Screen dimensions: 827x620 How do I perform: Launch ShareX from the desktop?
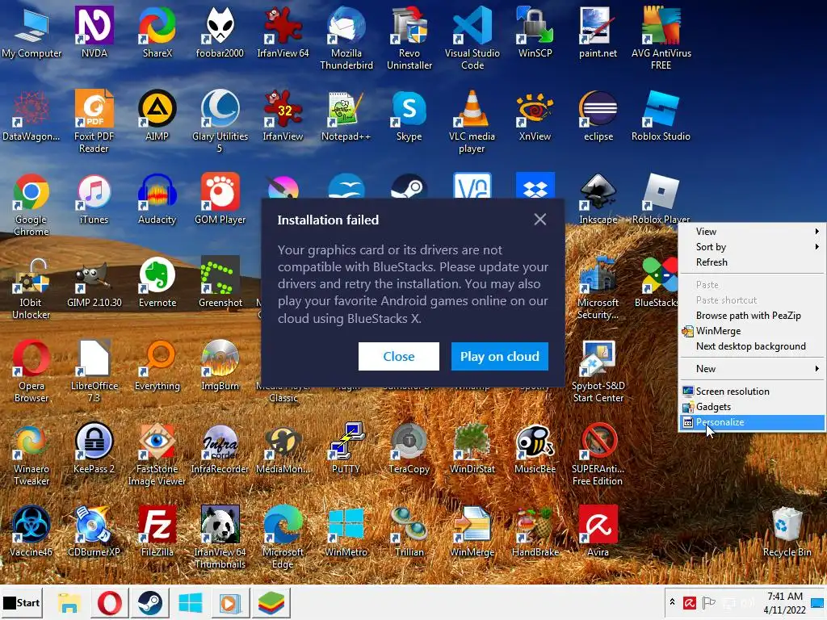157,31
